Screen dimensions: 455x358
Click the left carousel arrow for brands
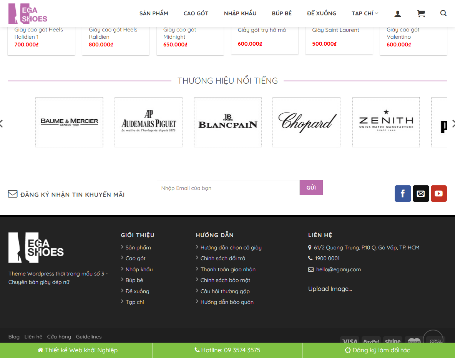2,123
